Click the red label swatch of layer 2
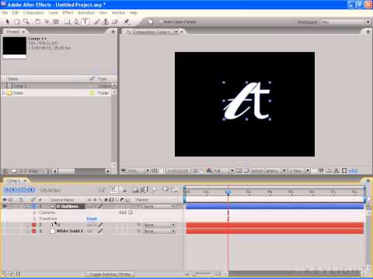 33,225
